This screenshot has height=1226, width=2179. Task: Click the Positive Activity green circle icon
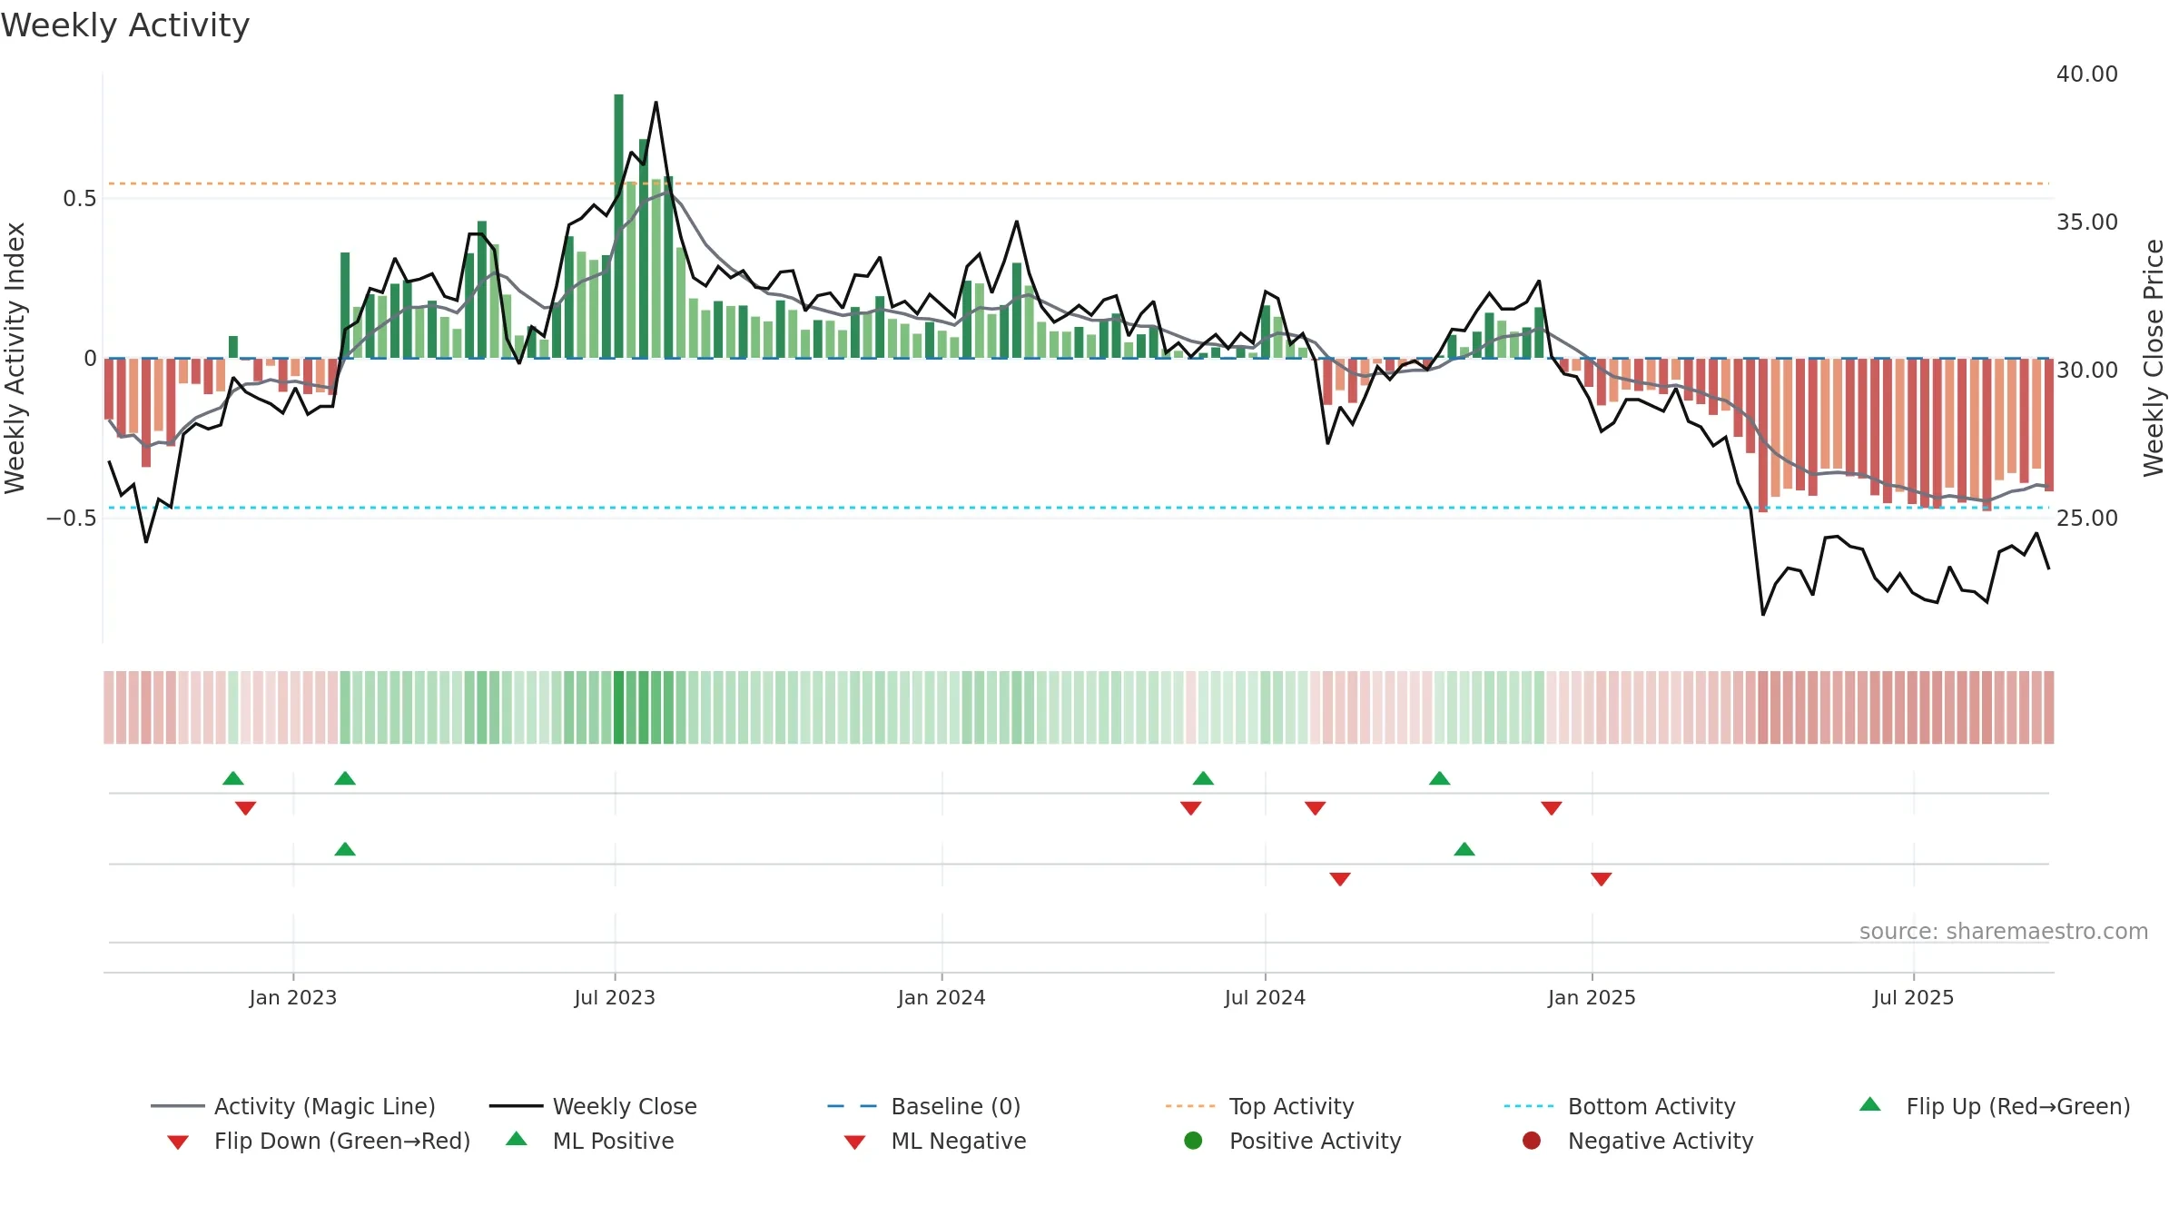point(1193,1141)
